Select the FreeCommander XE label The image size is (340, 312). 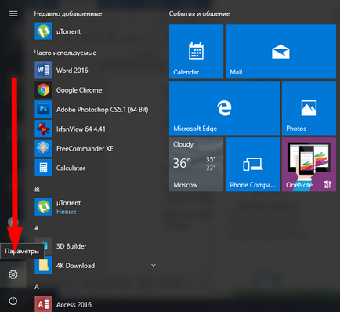(85, 148)
